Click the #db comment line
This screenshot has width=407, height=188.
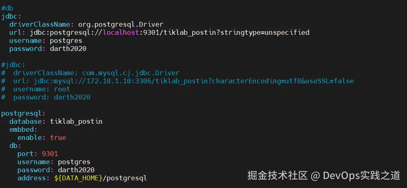(7, 8)
